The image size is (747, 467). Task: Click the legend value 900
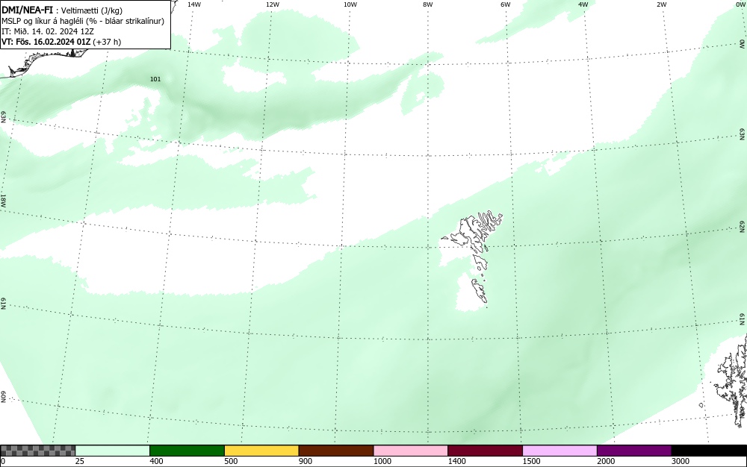coord(306,461)
